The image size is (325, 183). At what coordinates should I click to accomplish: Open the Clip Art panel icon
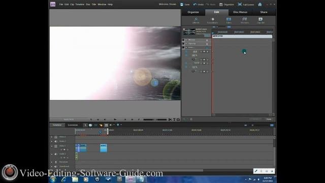pyautogui.click(x=261, y=20)
